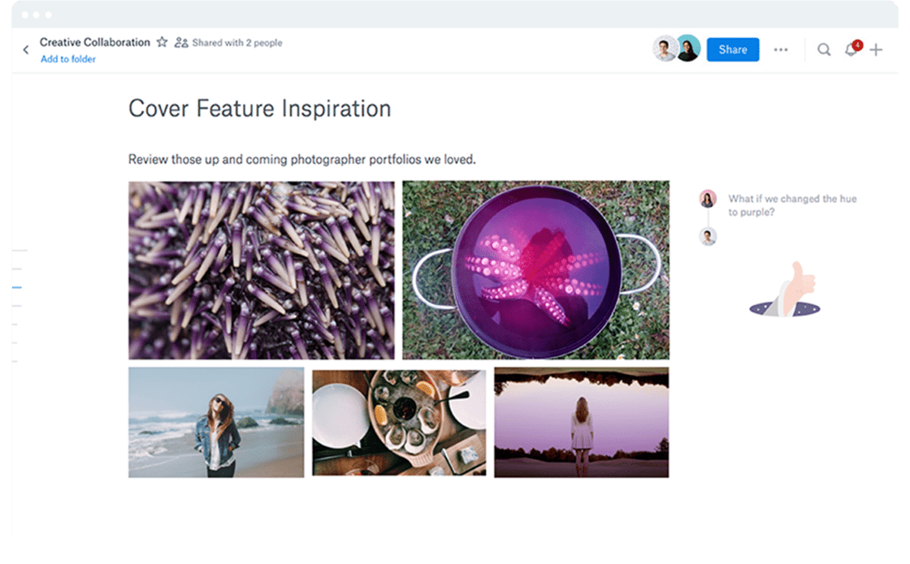Image resolution: width=910 pixels, height=564 pixels.
Task: Click the first collaborator avatar in header
Action: pyautogui.click(x=665, y=49)
